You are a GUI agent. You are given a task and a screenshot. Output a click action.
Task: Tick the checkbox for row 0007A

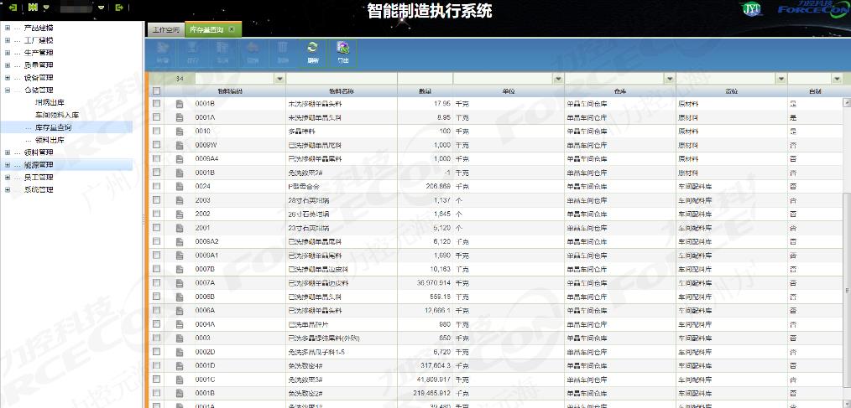[157, 283]
